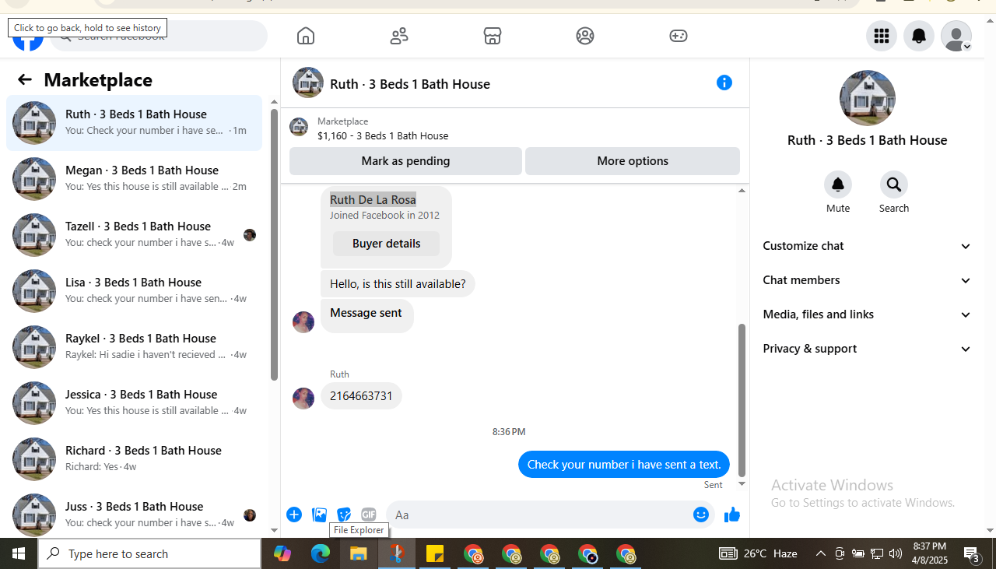Screen dimensions: 996x569
Task: Open Richard's conversation
Action: pos(135,459)
